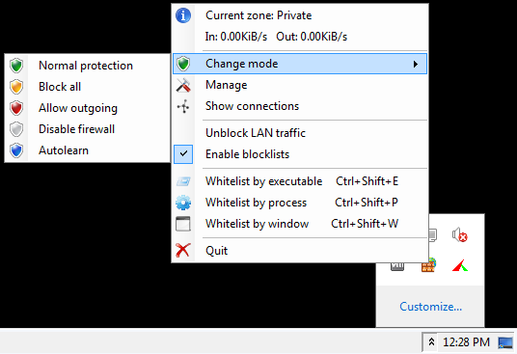
Task: Click the red X Quit icon
Action: [x=182, y=250]
